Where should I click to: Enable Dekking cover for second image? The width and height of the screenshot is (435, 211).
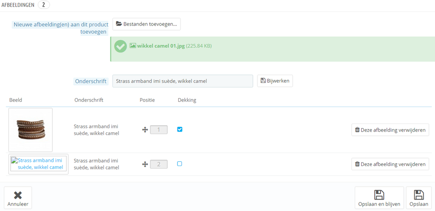pos(180,163)
